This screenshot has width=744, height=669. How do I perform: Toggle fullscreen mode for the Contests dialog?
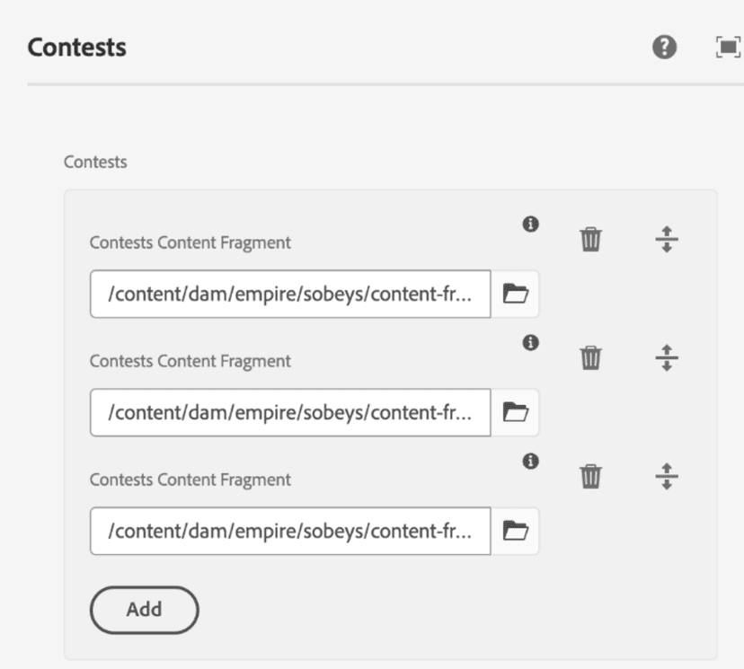pos(726,48)
